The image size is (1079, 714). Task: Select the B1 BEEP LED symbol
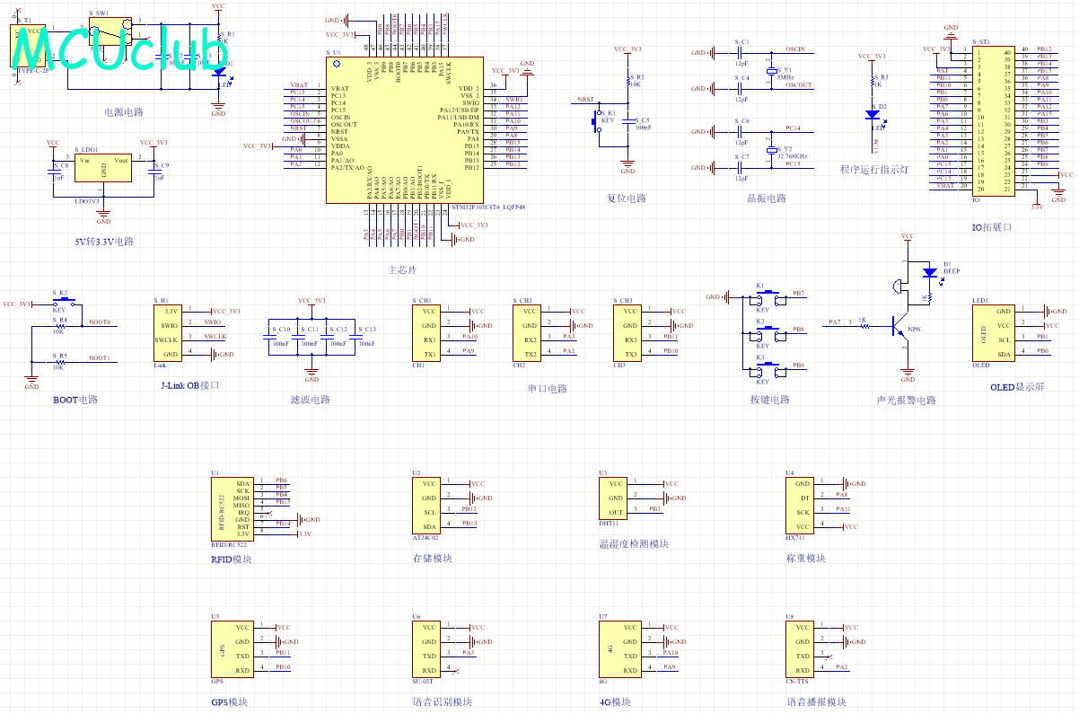(x=929, y=272)
